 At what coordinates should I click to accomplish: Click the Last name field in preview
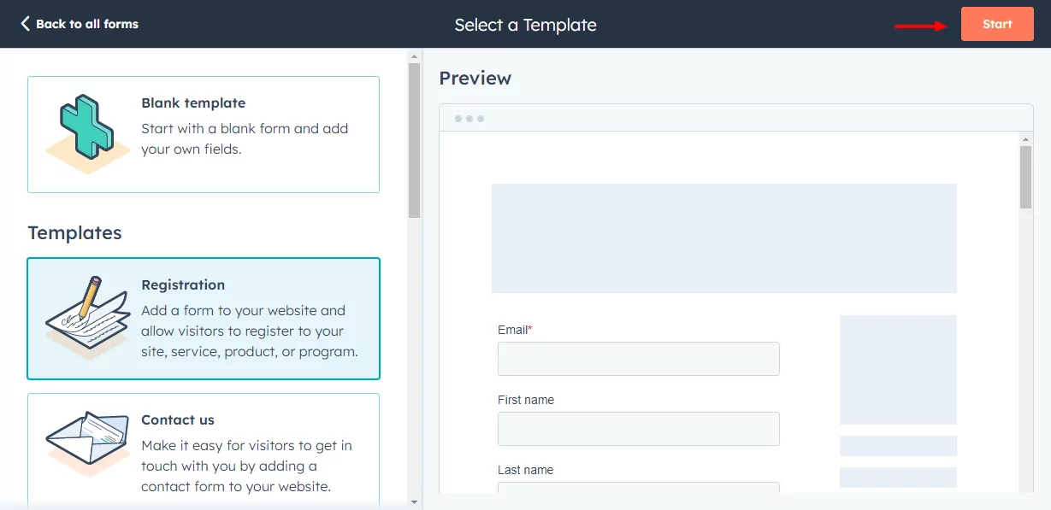click(638, 488)
